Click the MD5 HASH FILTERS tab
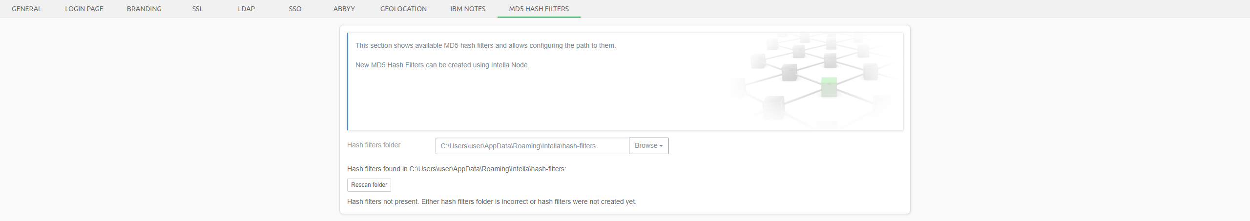1250x221 pixels. pos(539,9)
